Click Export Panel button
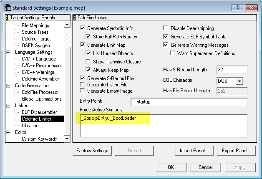The image size is (262, 179). click(x=236, y=151)
